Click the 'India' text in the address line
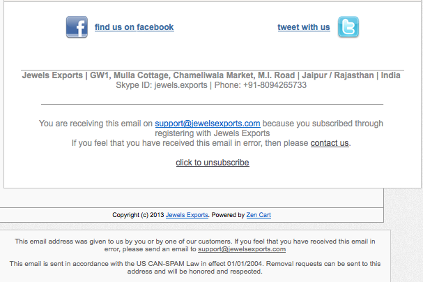Screen dimensions: 423x282 [x=390, y=75]
